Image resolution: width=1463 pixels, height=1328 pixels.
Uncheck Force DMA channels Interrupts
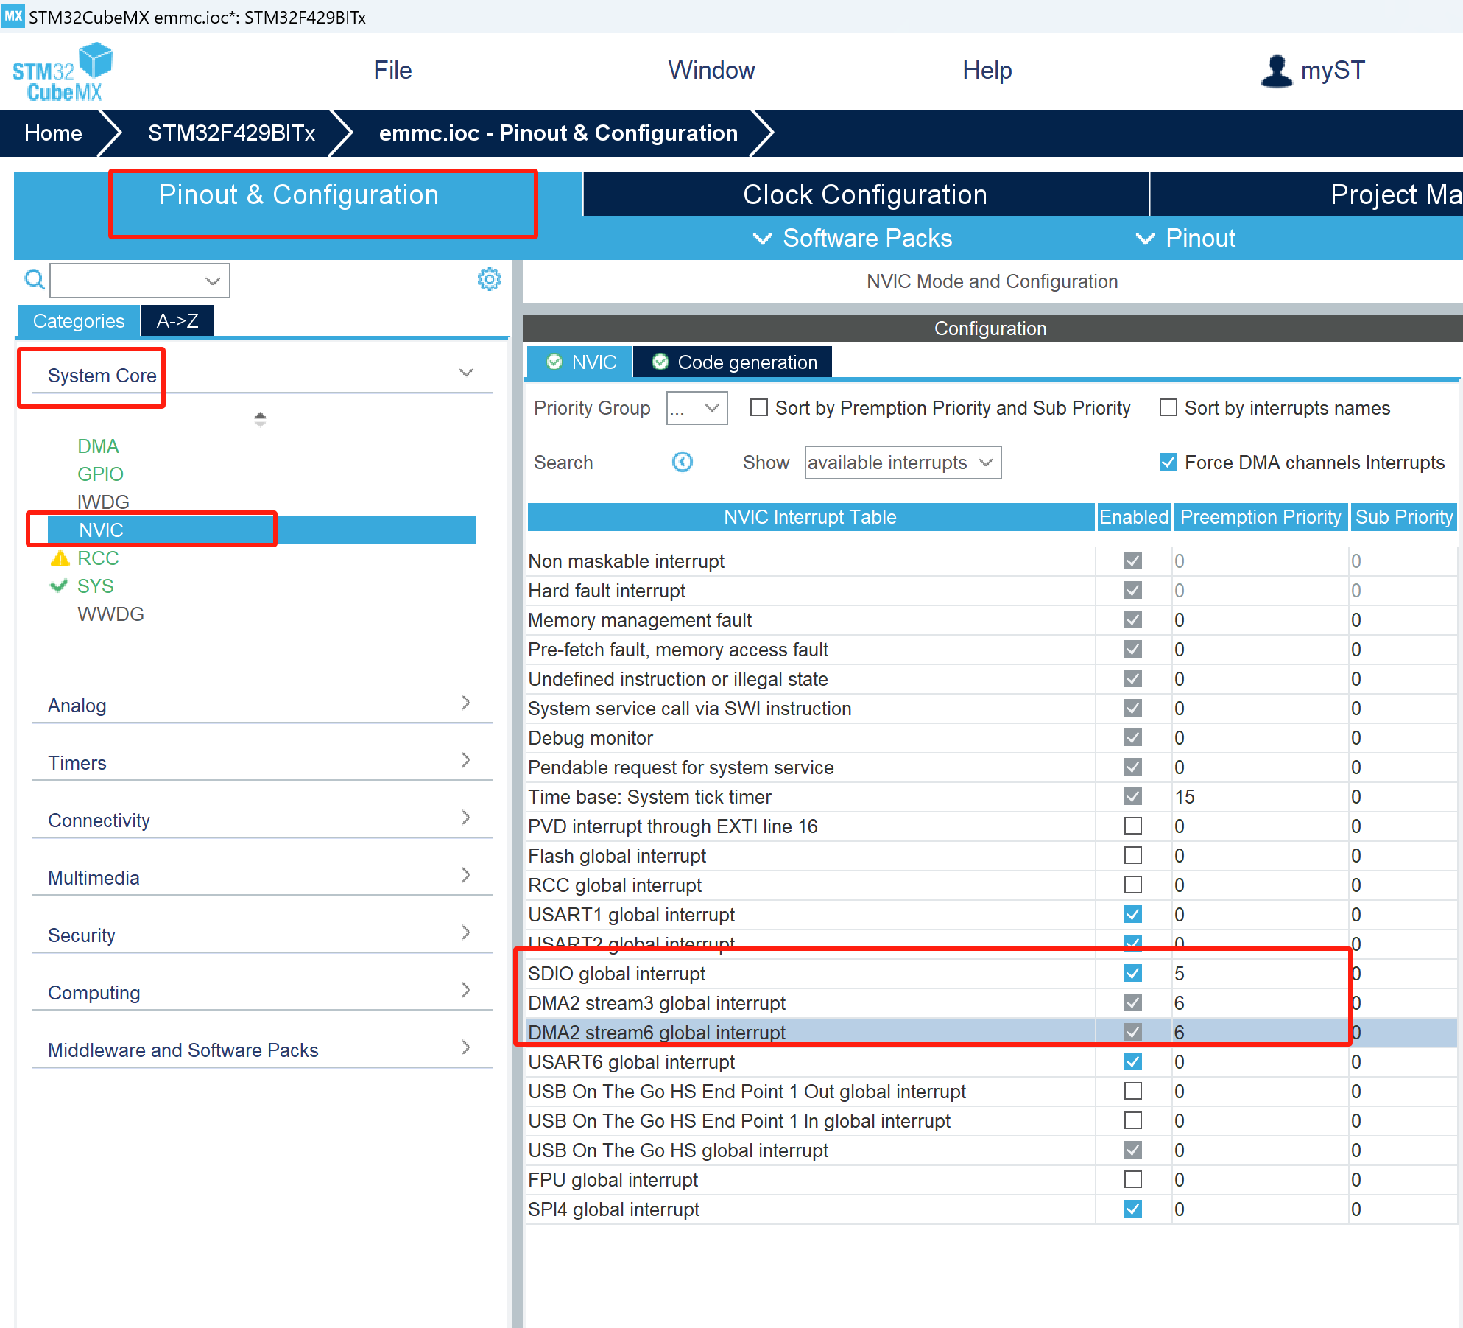point(1168,463)
